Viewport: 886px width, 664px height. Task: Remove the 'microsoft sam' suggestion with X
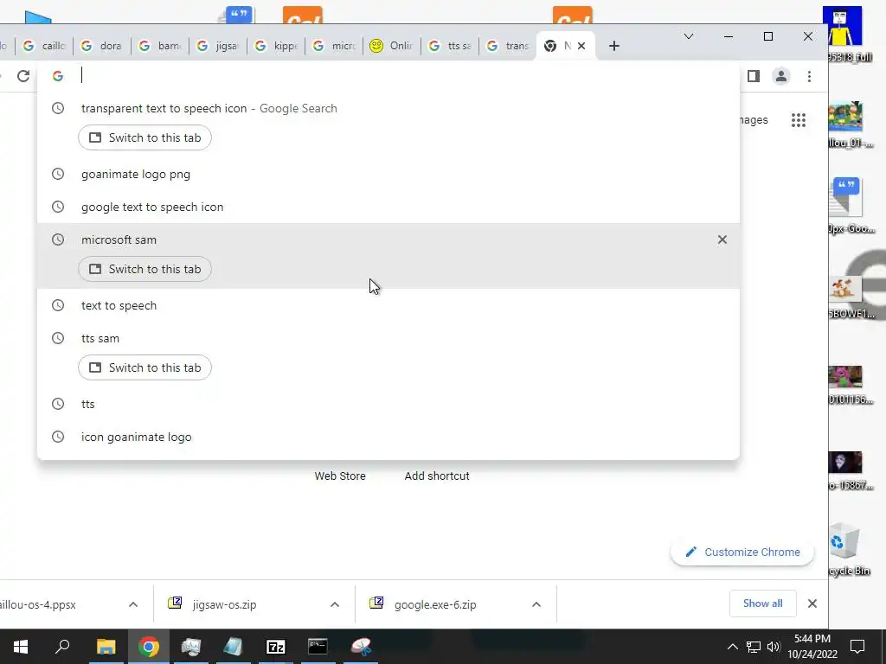[x=722, y=239]
